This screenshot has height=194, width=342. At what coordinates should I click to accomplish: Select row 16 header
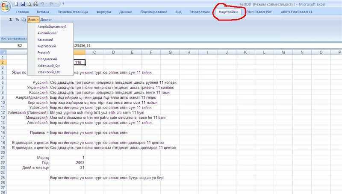(x=3, y=132)
